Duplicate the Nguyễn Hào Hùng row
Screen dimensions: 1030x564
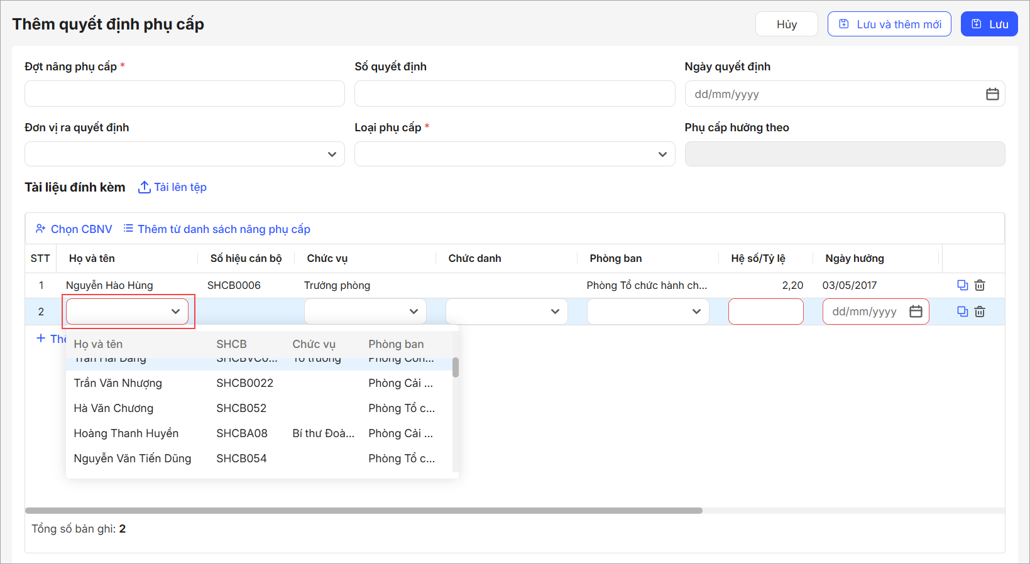coord(962,285)
